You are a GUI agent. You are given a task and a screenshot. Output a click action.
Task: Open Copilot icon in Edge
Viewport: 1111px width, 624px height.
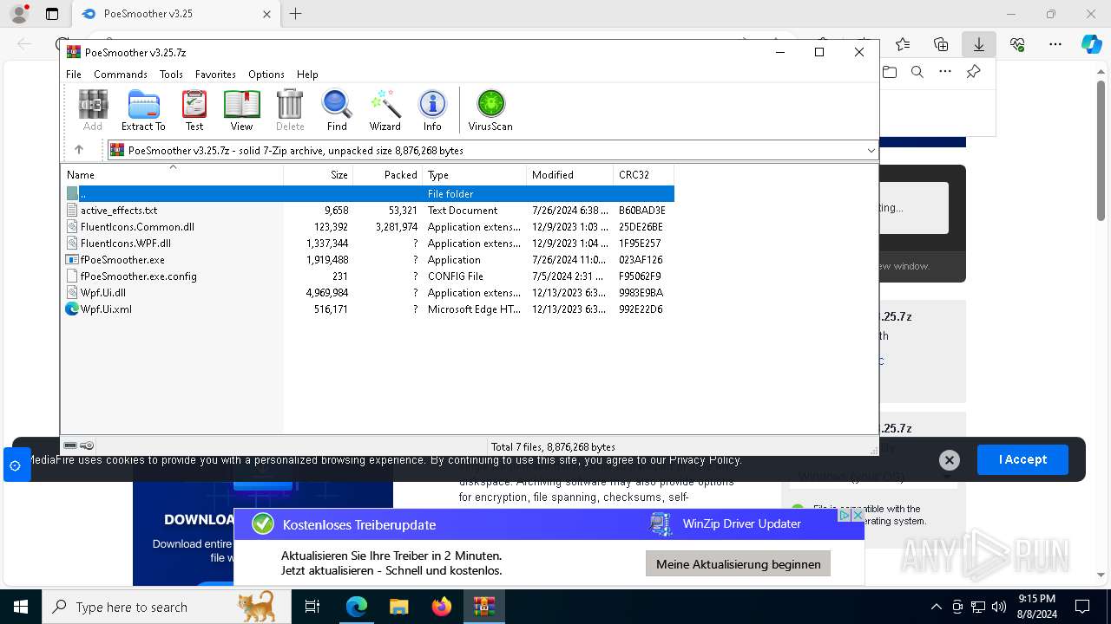1091,44
